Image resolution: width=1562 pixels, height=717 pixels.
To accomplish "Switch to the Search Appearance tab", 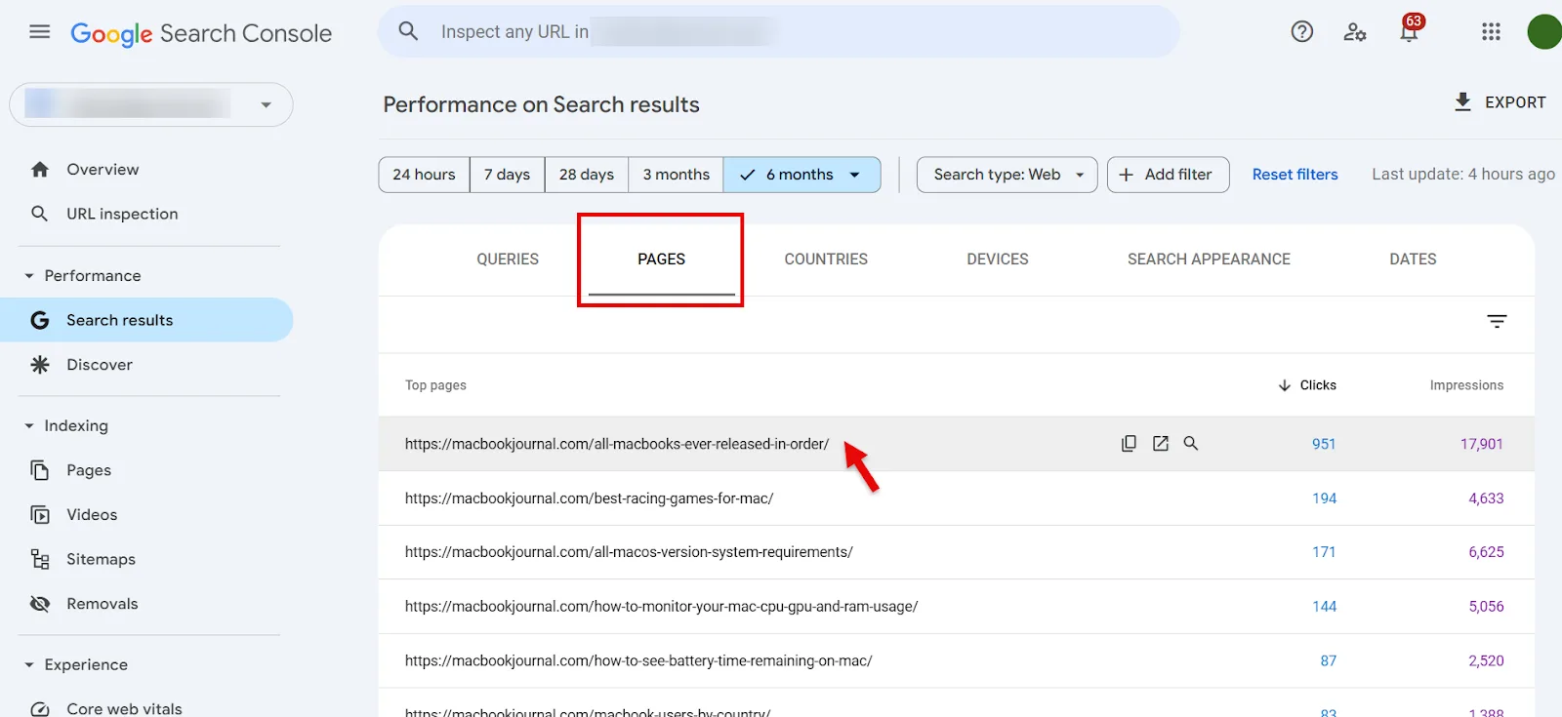I will pyautogui.click(x=1209, y=259).
